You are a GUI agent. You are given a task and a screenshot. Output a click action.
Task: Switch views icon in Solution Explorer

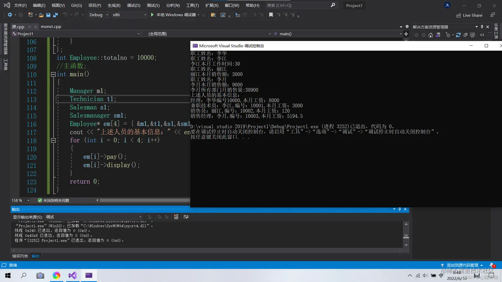[x=438, y=35]
